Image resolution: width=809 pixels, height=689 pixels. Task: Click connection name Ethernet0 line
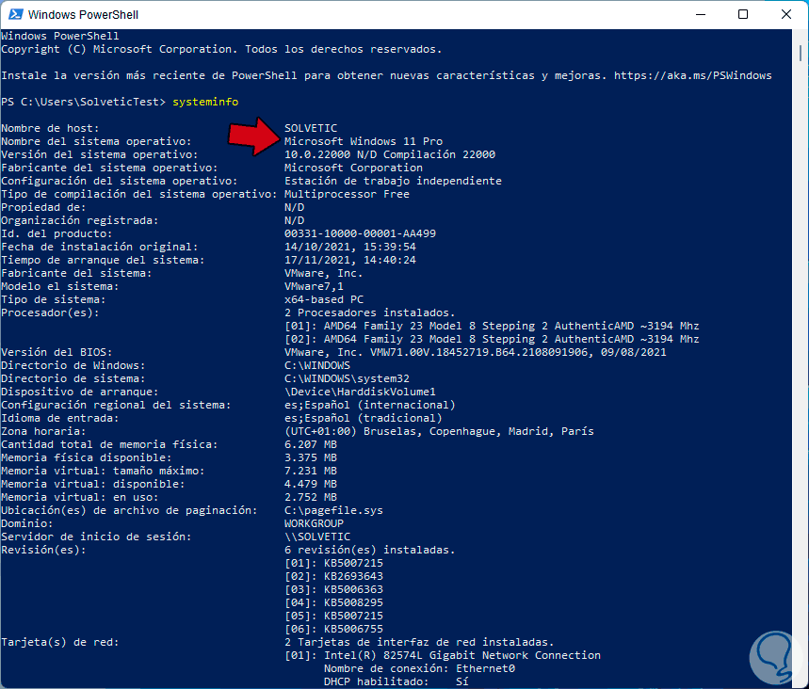(x=419, y=668)
